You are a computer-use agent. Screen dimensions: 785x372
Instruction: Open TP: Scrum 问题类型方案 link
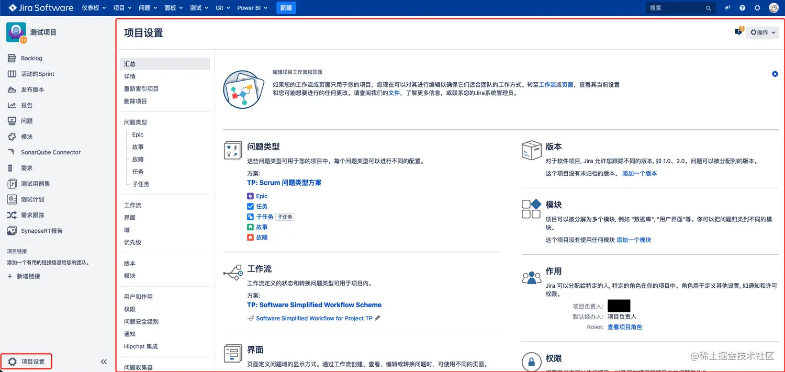coord(284,183)
